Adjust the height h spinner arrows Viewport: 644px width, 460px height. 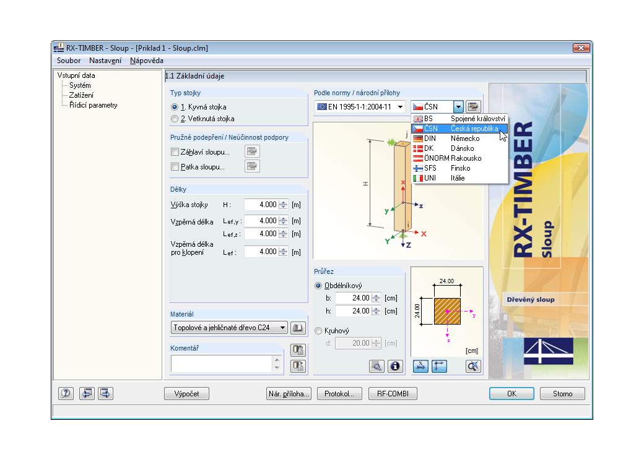[x=376, y=311]
